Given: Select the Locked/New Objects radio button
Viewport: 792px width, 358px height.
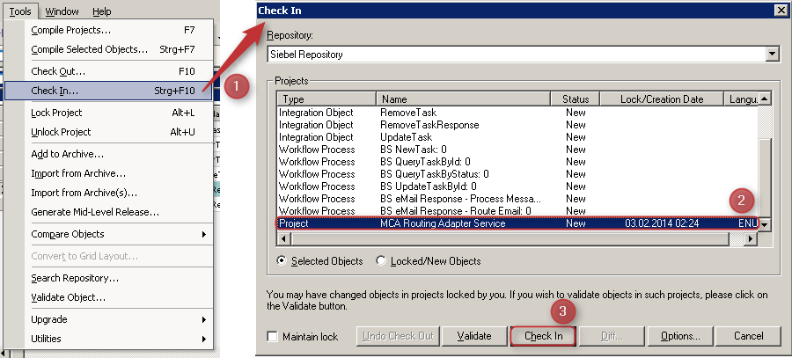Looking at the screenshot, I should click(x=429, y=261).
